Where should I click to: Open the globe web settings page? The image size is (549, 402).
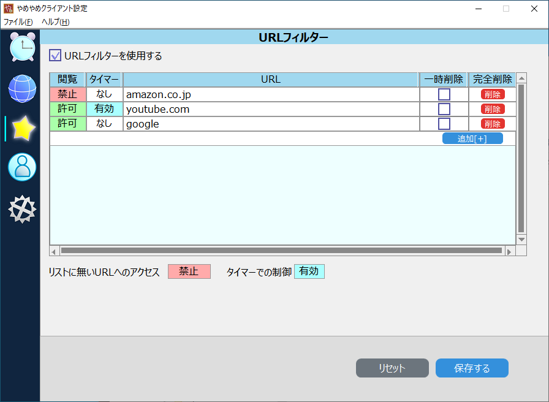[x=23, y=89]
